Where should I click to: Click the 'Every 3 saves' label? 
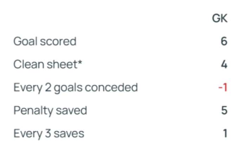coord(49,134)
